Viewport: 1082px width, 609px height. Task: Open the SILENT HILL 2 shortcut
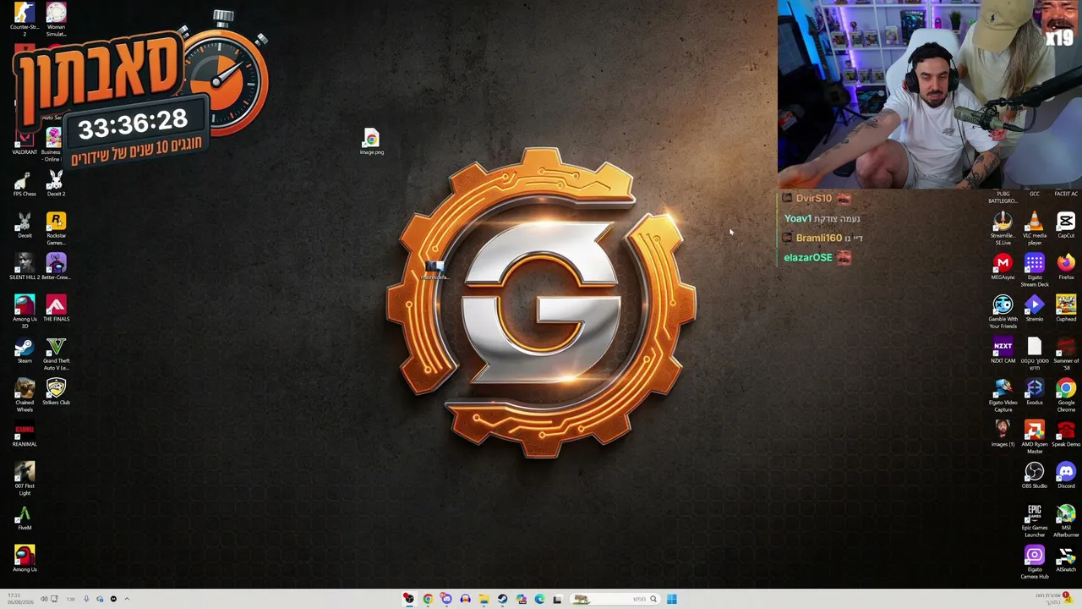25,267
